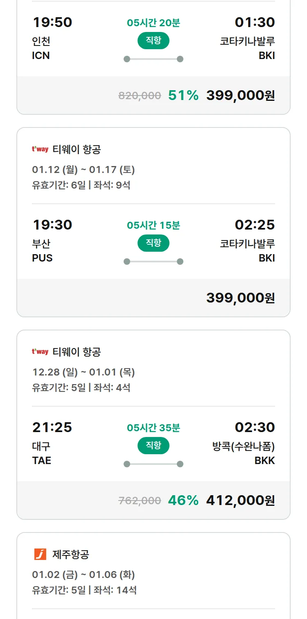The image size is (307, 619).
Task: Click 직항 badge on Incheon ICN flight
Action: (x=153, y=41)
